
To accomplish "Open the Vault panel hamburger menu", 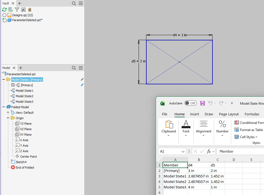I will click(81, 3).
